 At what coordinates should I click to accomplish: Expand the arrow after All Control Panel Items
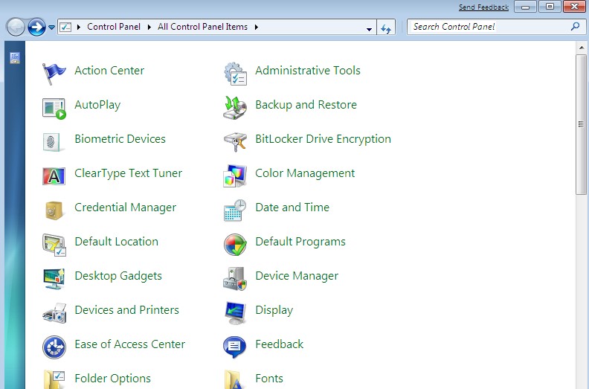click(x=256, y=27)
